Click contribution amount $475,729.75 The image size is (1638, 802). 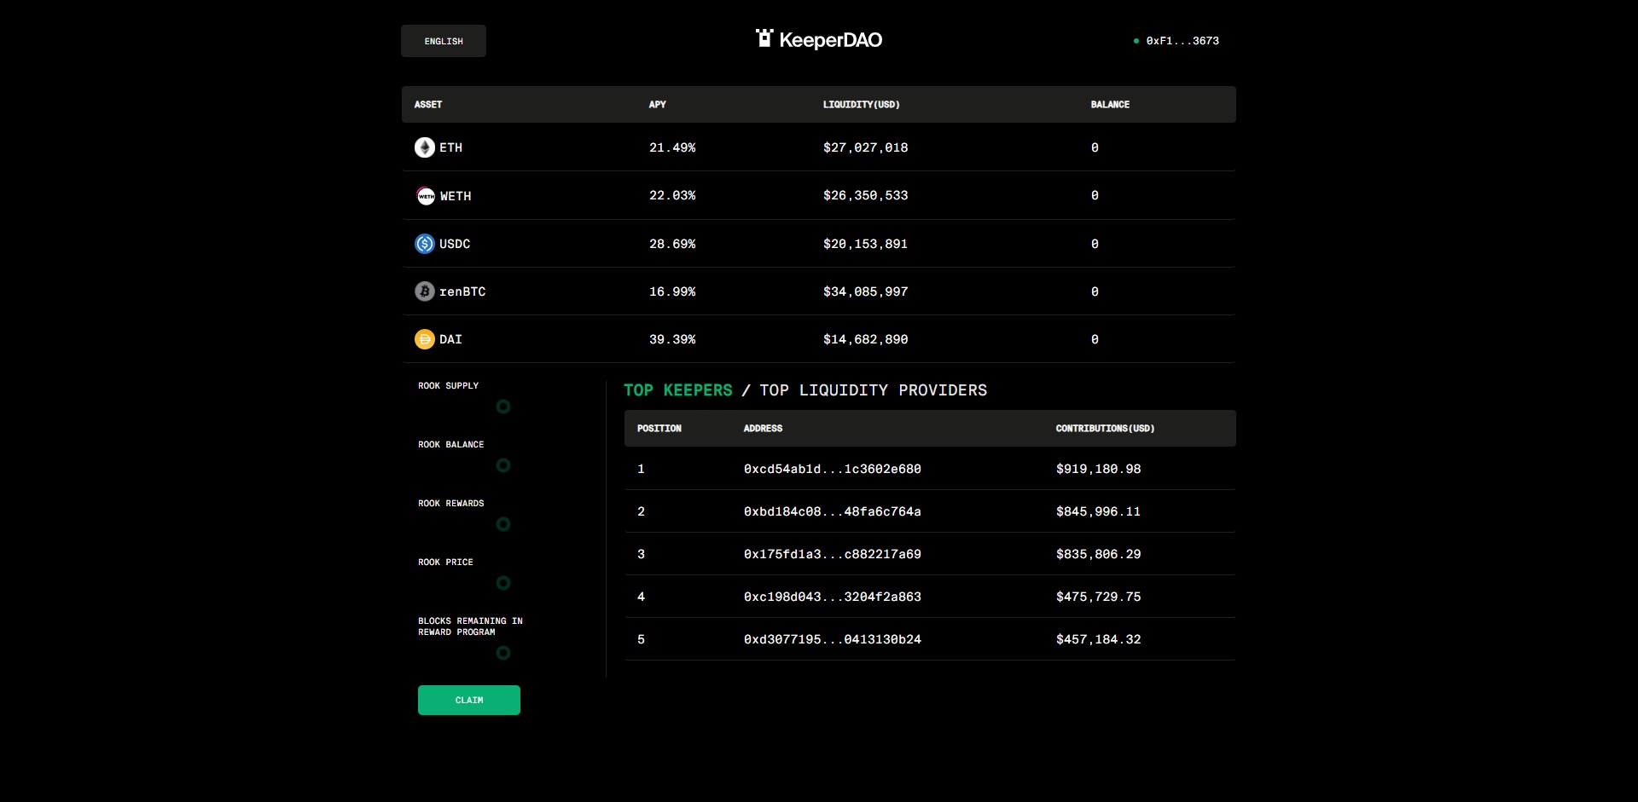coord(1099,597)
